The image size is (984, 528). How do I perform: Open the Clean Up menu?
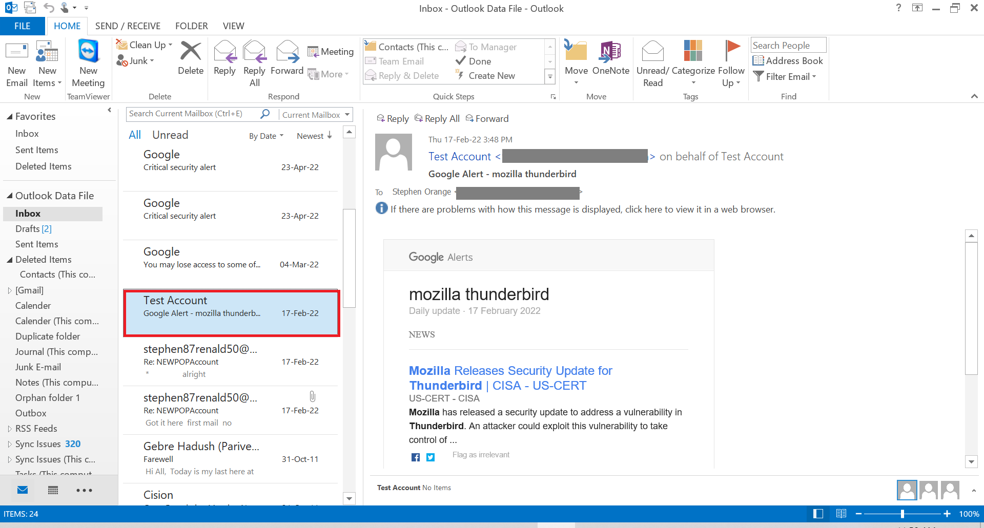point(144,45)
